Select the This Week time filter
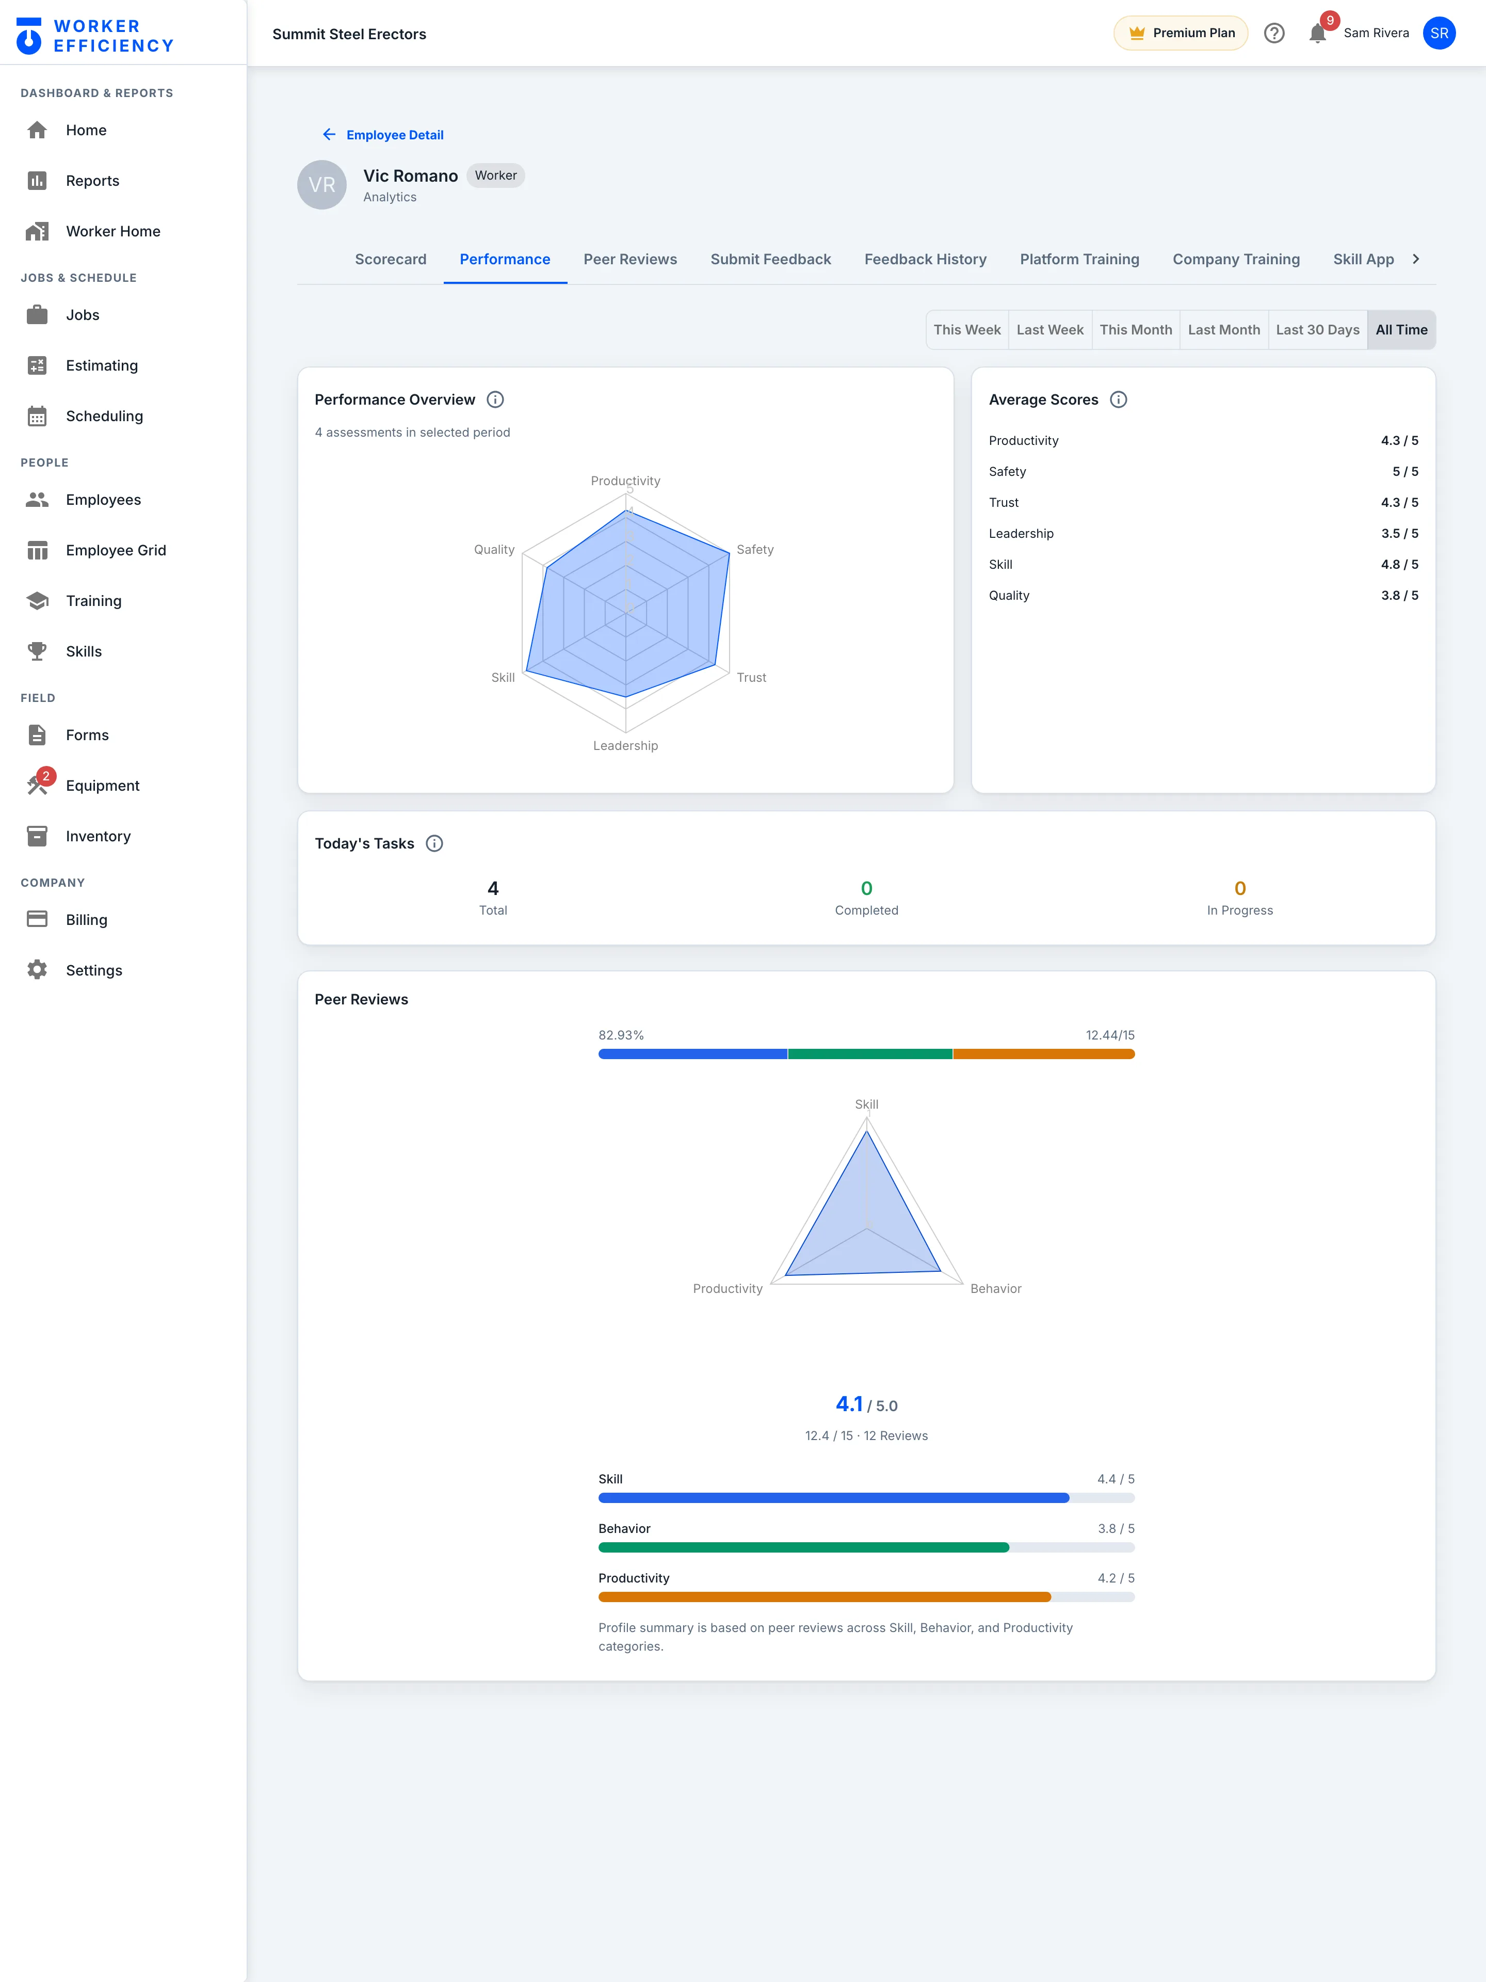Viewport: 1486px width, 1982px height. pos(967,330)
